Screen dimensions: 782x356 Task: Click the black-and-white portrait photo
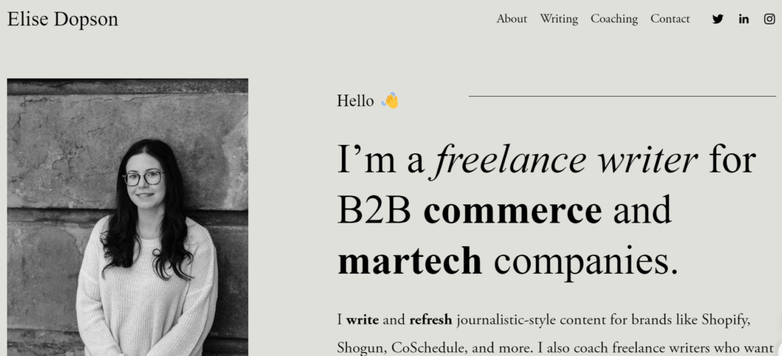point(128,216)
